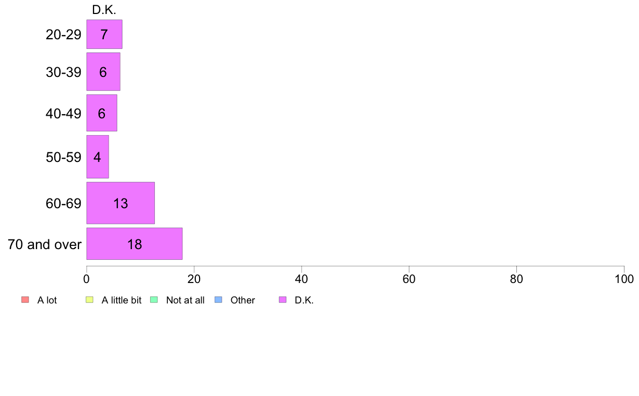Click the blue 'Other' legend swatch
This screenshot has height=396, width=639.
(x=218, y=300)
